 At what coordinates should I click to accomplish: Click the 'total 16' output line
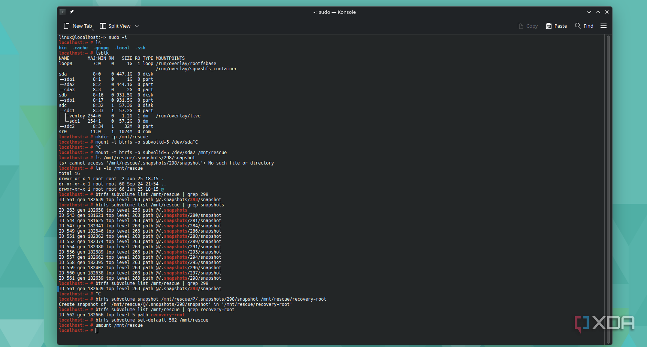[69, 173]
